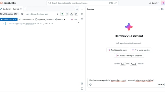Open the comments speech bubble icon
Image resolution: width=165 pixels, height=92 pixels.
click(82, 14)
